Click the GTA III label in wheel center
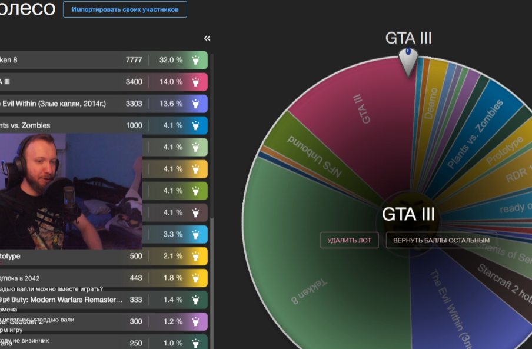 coord(408,214)
